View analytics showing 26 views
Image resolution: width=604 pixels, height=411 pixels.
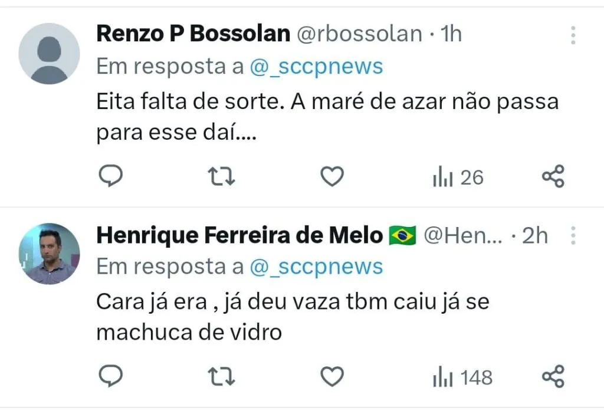[x=458, y=177]
